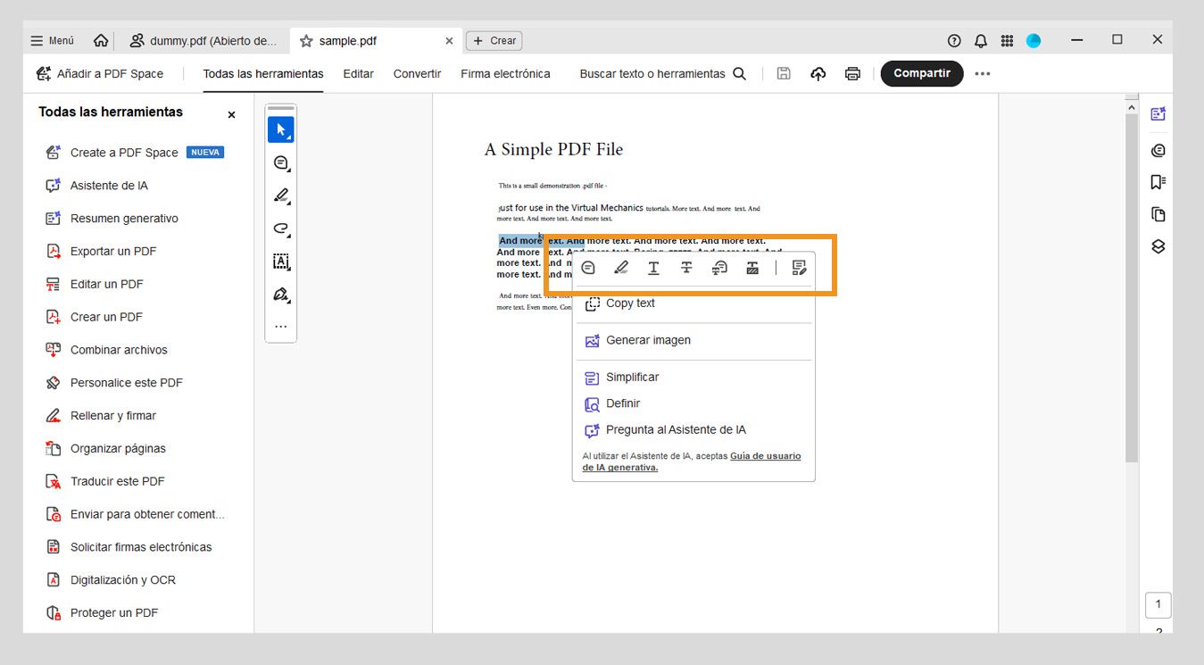Highlight selected text from floating toolbar
The height and width of the screenshot is (665, 1204).
coord(621,268)
